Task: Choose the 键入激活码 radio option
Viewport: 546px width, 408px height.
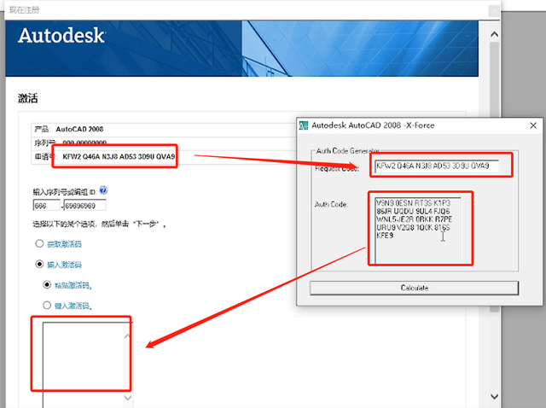Action: click(47, 306)
